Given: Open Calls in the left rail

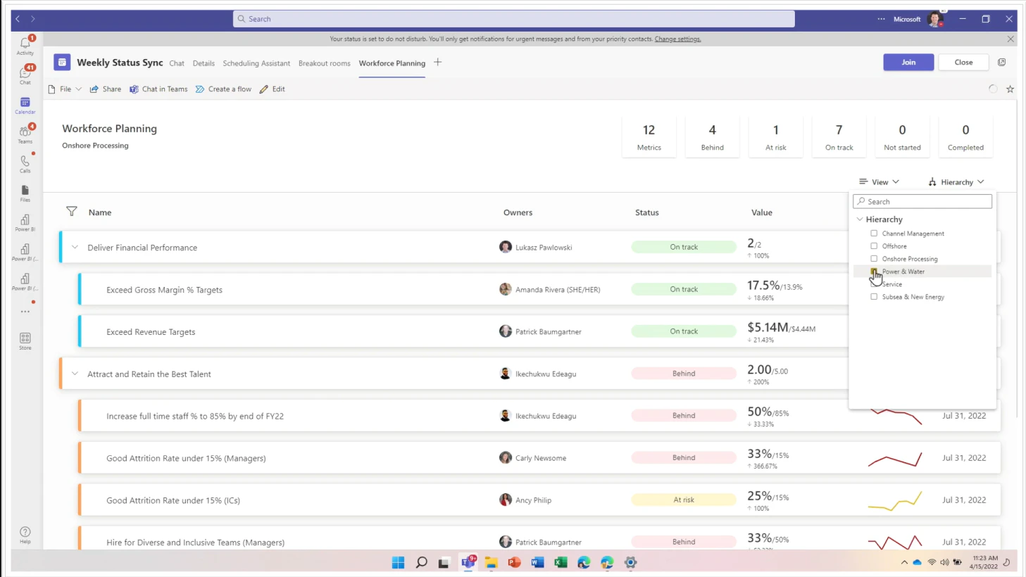Looking at the screenshot, I should click(x=25, y=163).
